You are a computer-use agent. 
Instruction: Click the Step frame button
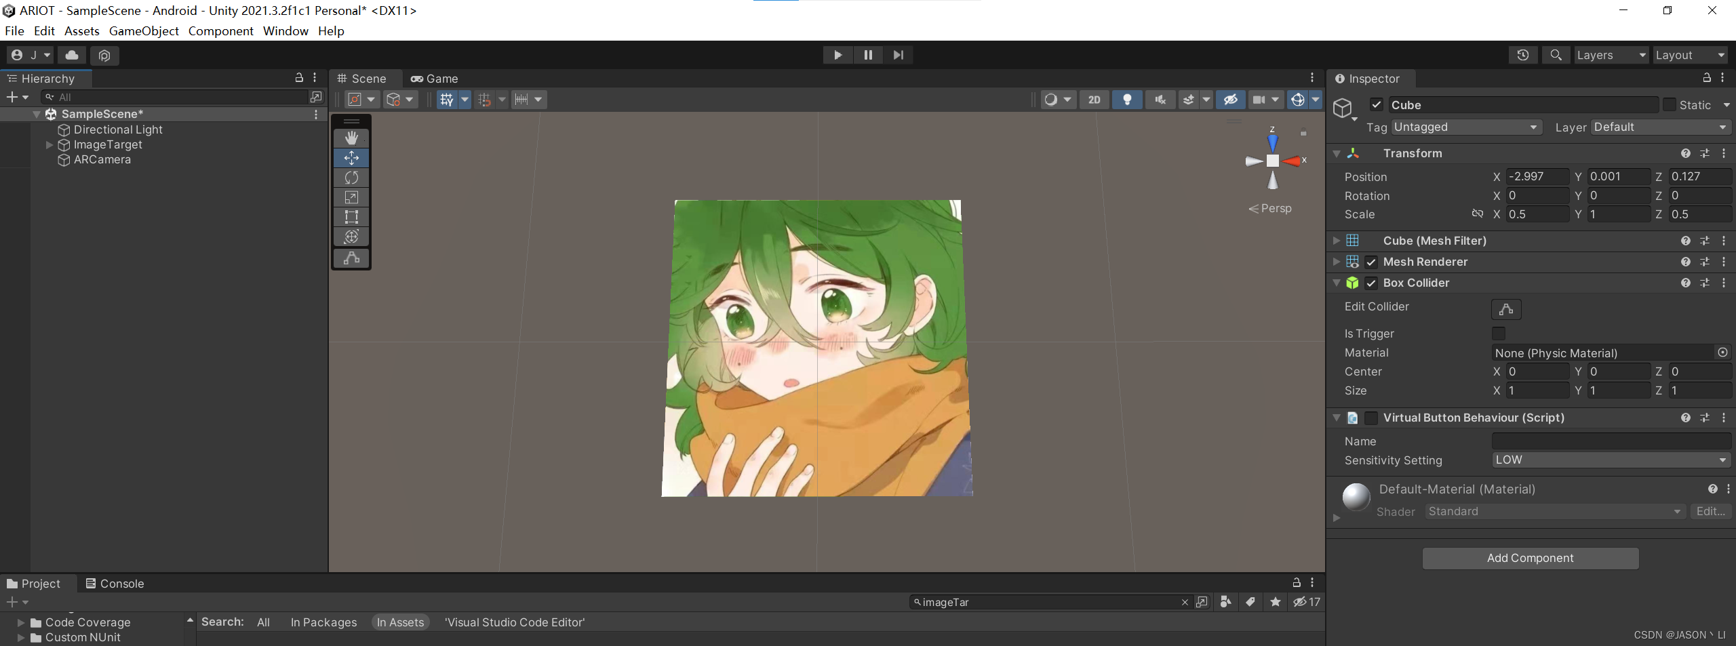coord(898,55)
